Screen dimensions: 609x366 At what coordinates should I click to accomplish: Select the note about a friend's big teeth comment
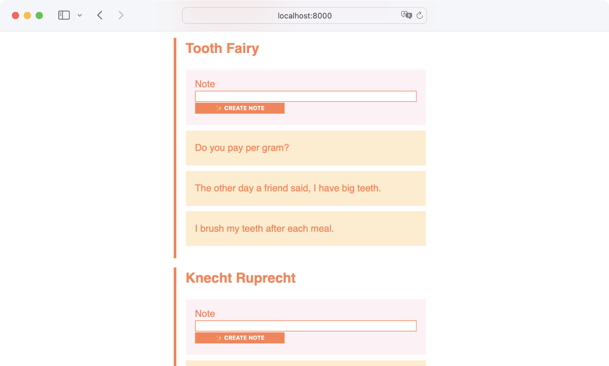[305, 188]
